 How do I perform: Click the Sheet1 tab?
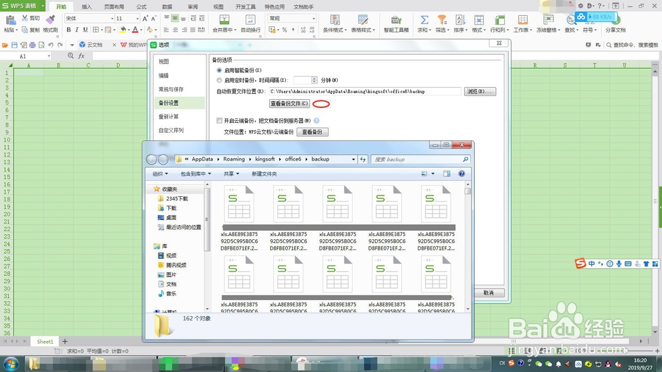pyautogui.click(x=45, y=341)
